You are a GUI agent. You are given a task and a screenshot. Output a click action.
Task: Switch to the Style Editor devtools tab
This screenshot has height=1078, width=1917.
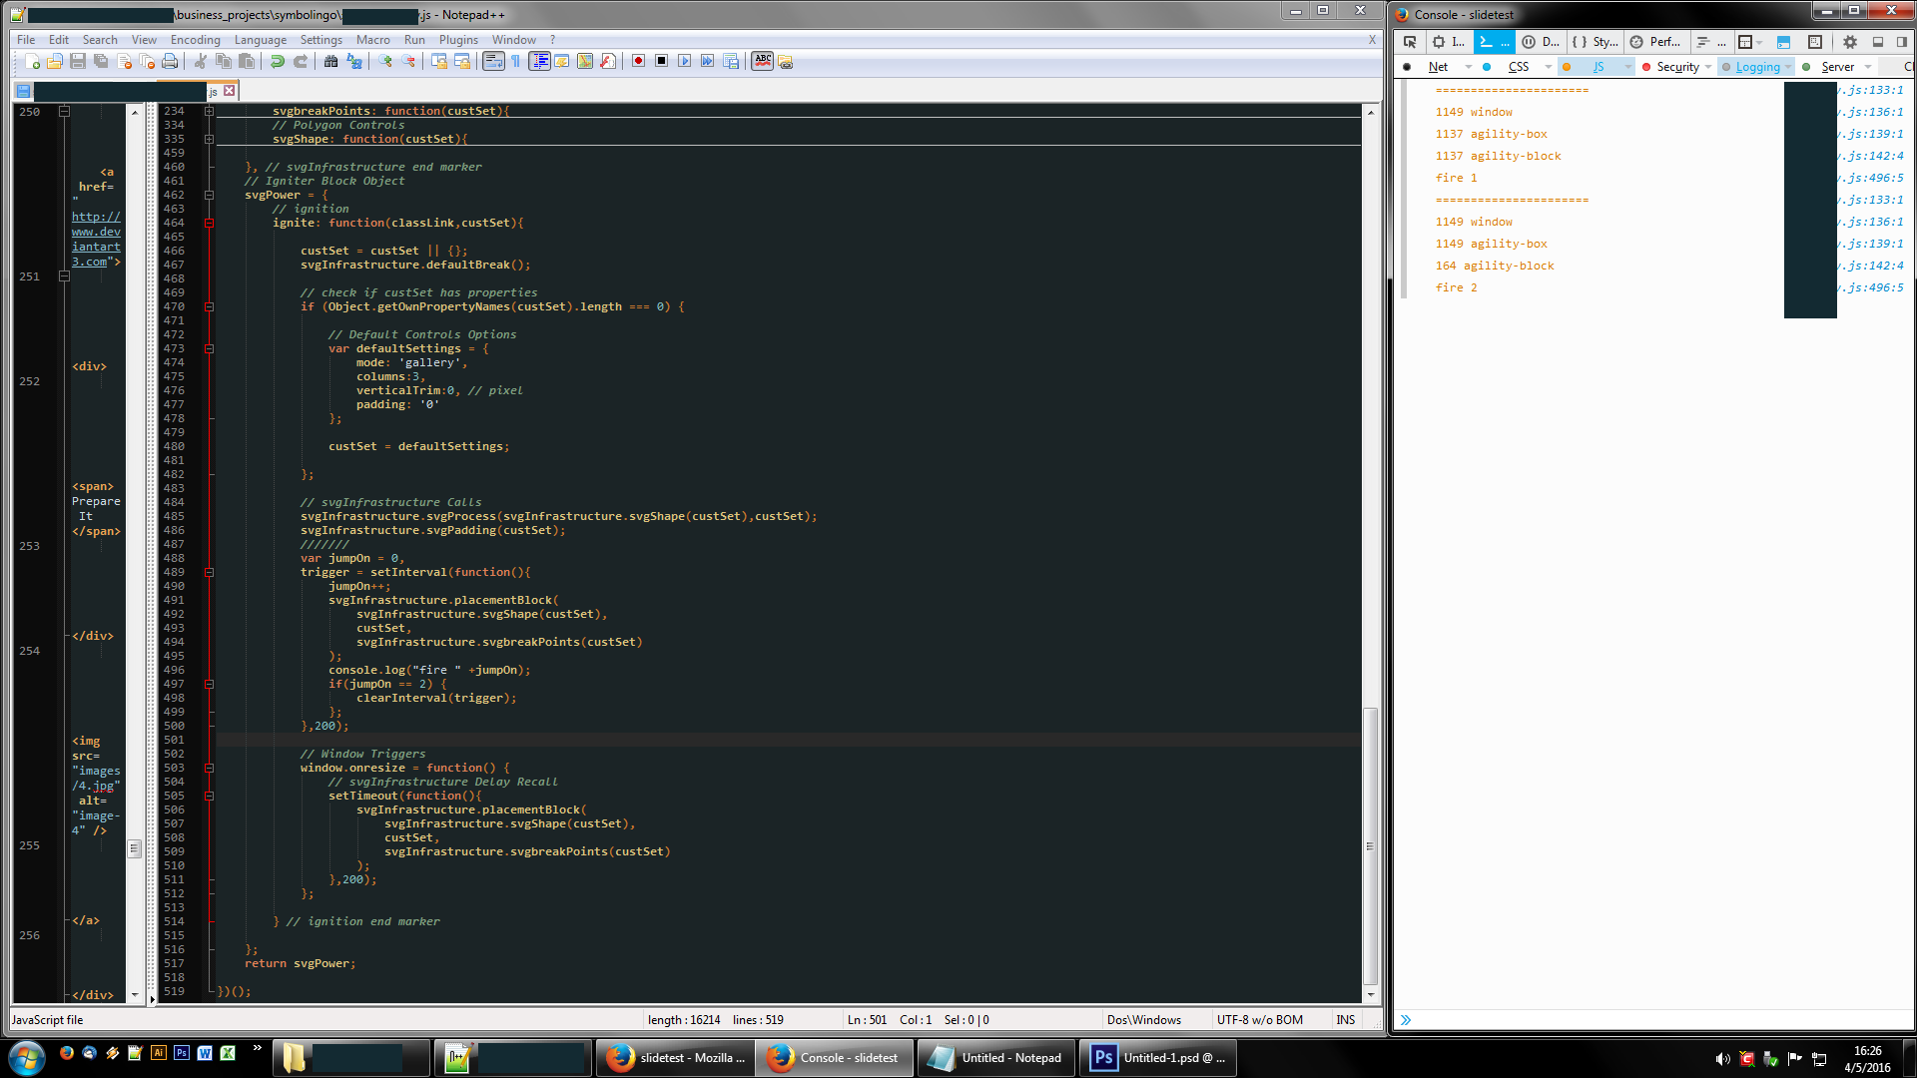tap(1596, 42)
